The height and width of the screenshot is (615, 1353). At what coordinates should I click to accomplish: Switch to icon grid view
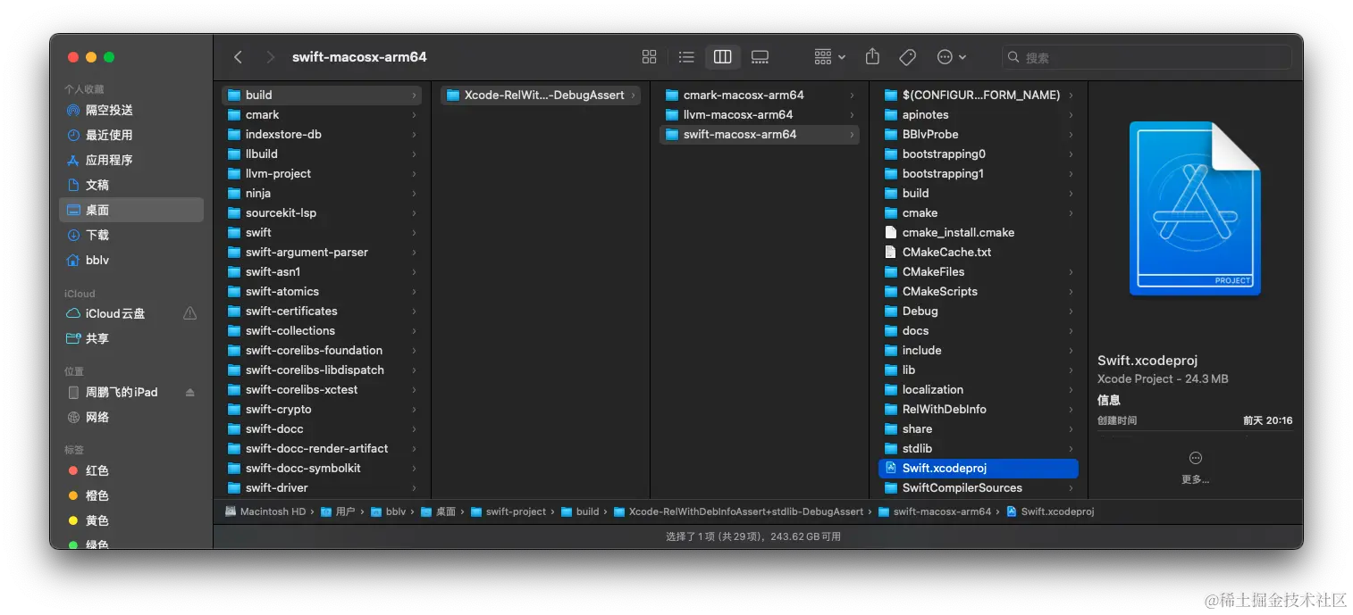pos(650,57)
